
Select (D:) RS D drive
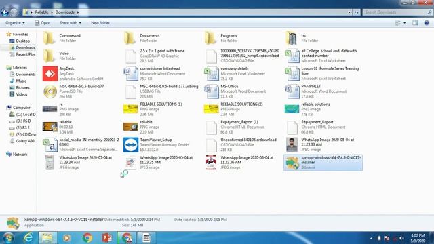pos(20,121)
